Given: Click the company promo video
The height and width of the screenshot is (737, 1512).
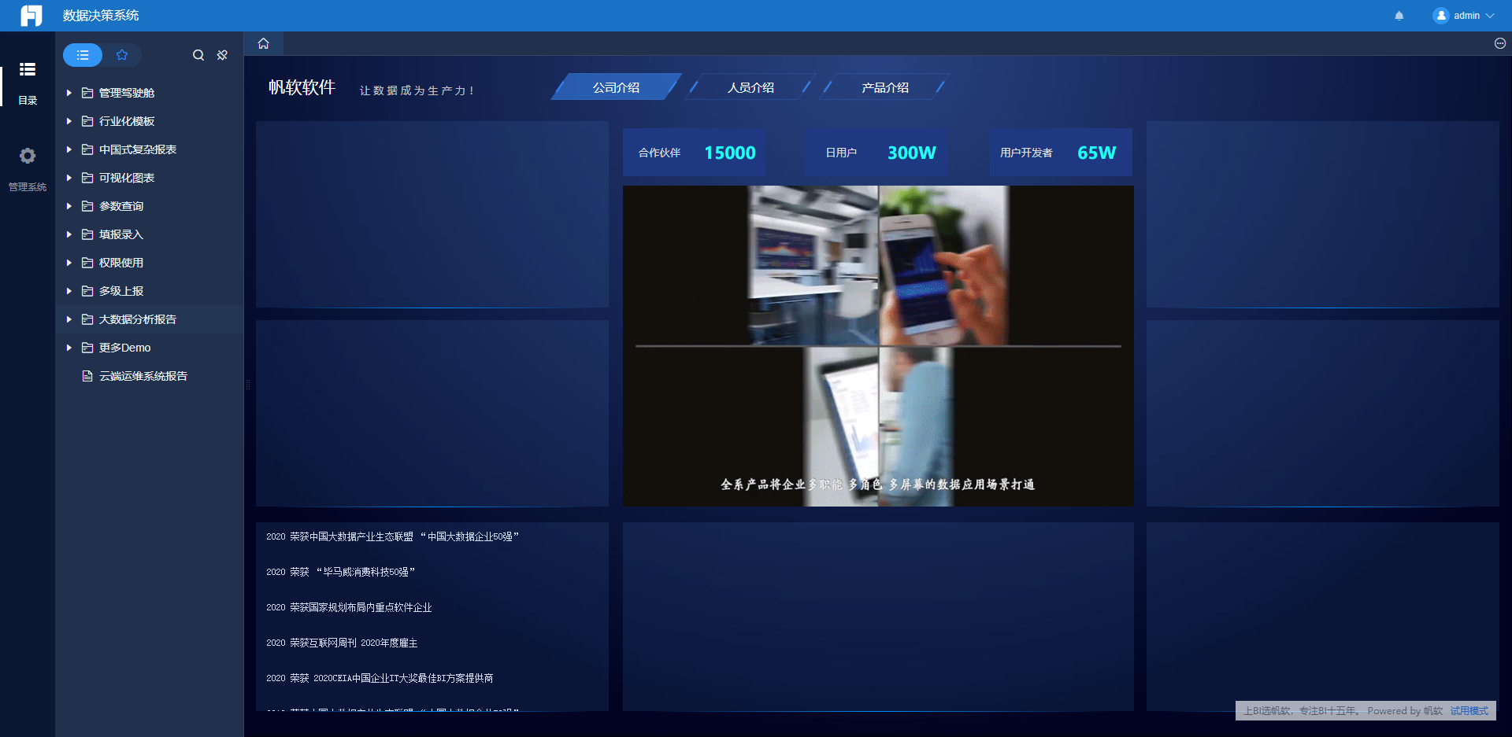Looking at the screenshot, I should click(878, 346).
